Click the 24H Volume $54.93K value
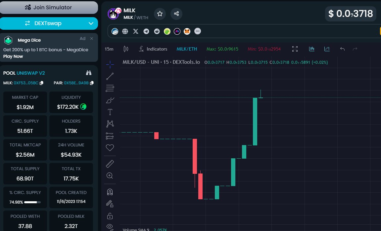The image size is (381, 231). click(71, 155)
